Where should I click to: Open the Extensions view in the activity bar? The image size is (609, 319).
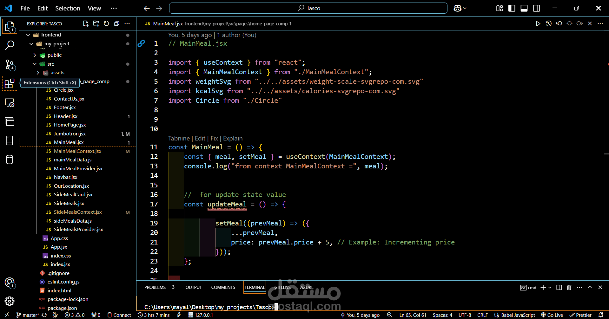[x=10, y=83]
